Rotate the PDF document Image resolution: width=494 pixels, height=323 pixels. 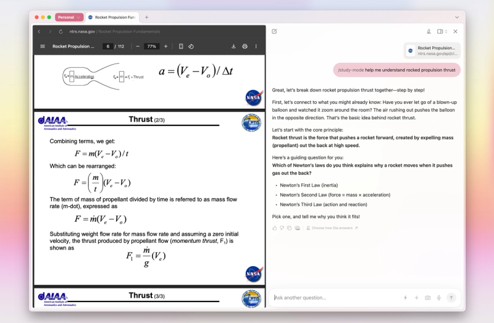click(191, 46)
